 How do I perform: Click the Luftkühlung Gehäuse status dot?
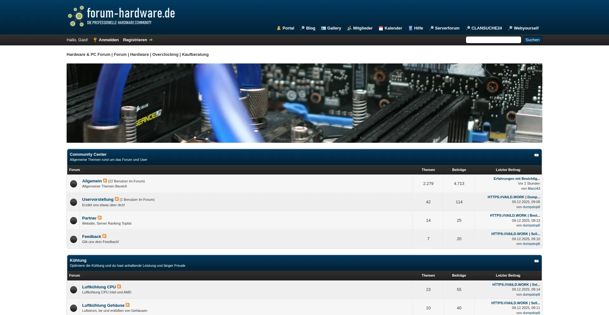[73, 308]
